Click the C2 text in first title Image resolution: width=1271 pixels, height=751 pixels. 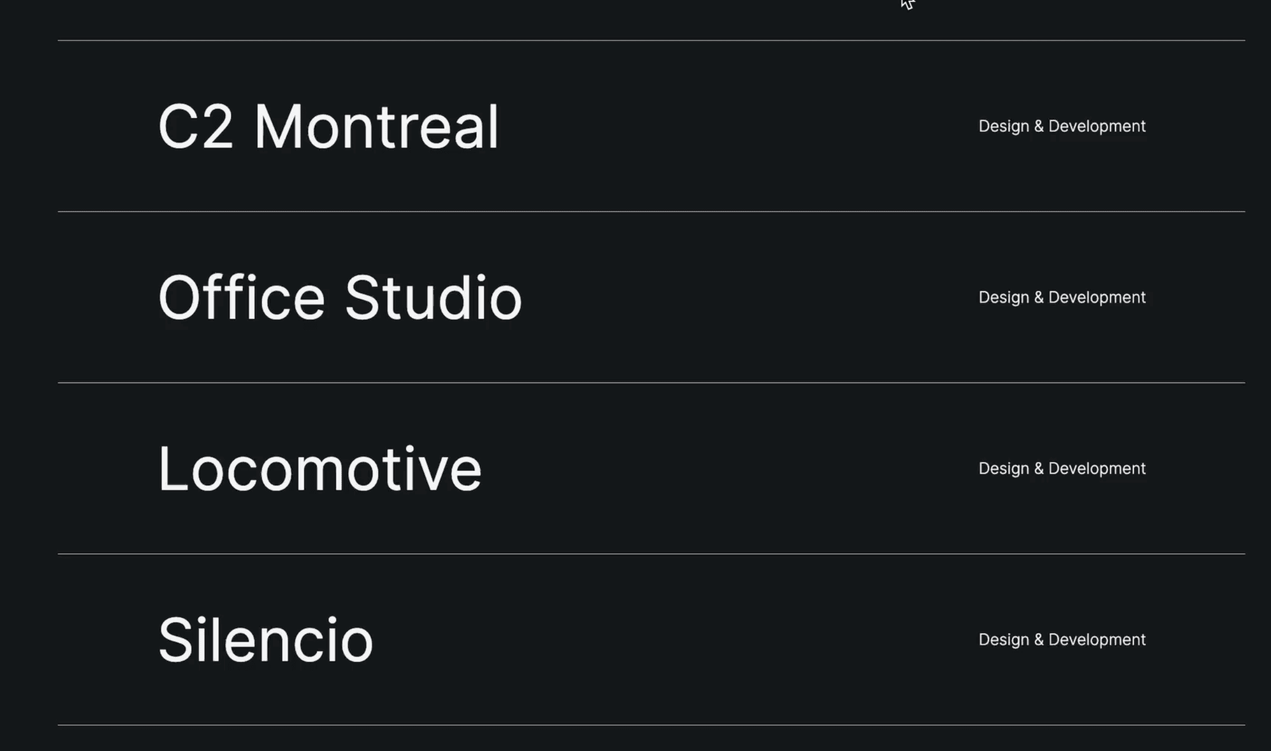click(195, 127)
